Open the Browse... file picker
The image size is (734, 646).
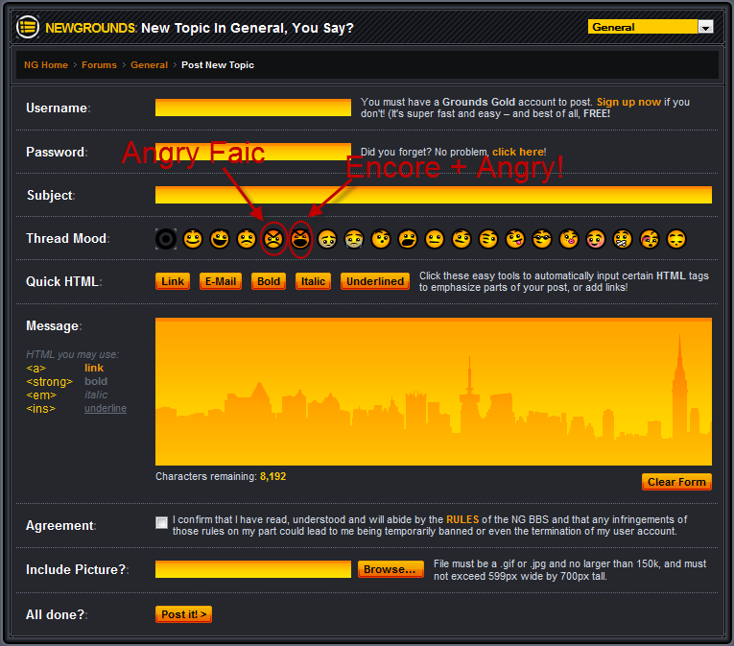click(x=391, y=569)
